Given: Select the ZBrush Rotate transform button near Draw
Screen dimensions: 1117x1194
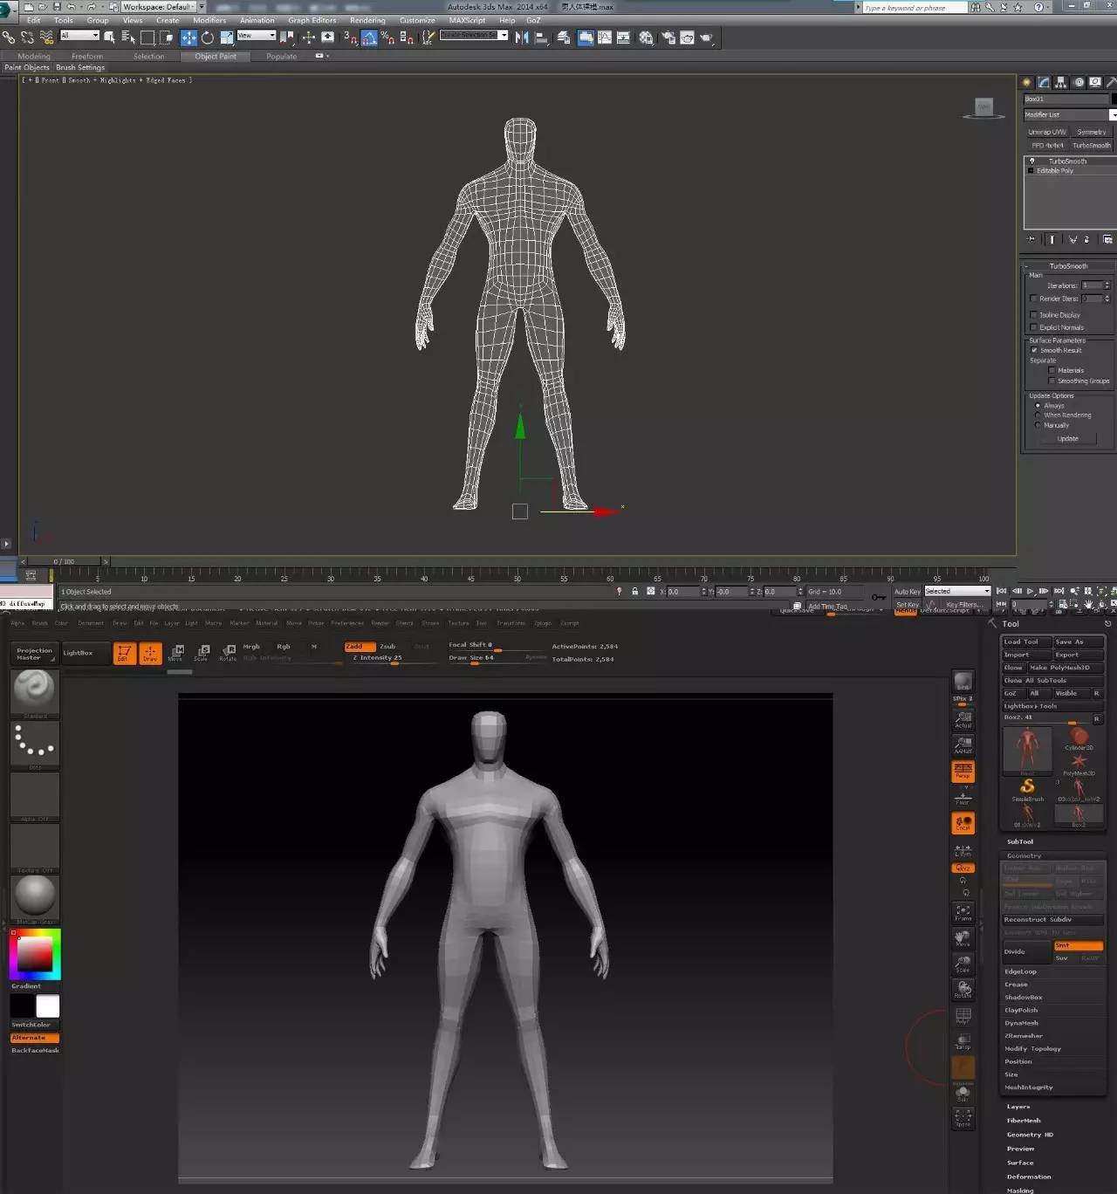Looking at the screenshot, I should click(229, 653).
